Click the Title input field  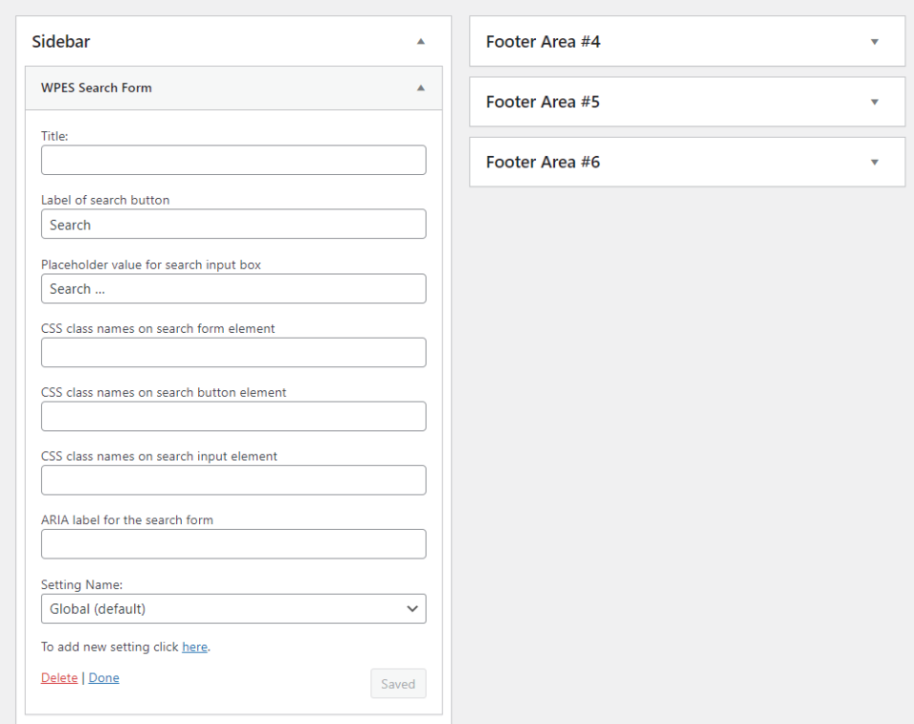pos(233,160)
